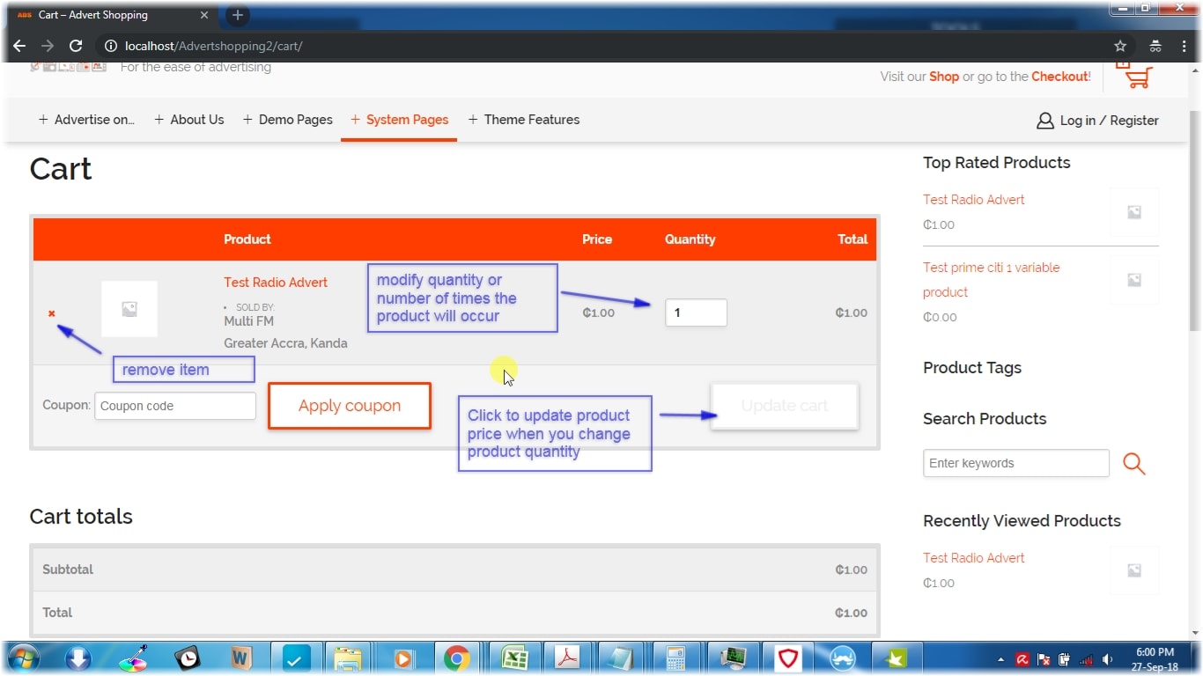The height and width of the screenshot is (676, 1203).
Task: Click the Apply coupon button
Action: (x=349, y=405)
